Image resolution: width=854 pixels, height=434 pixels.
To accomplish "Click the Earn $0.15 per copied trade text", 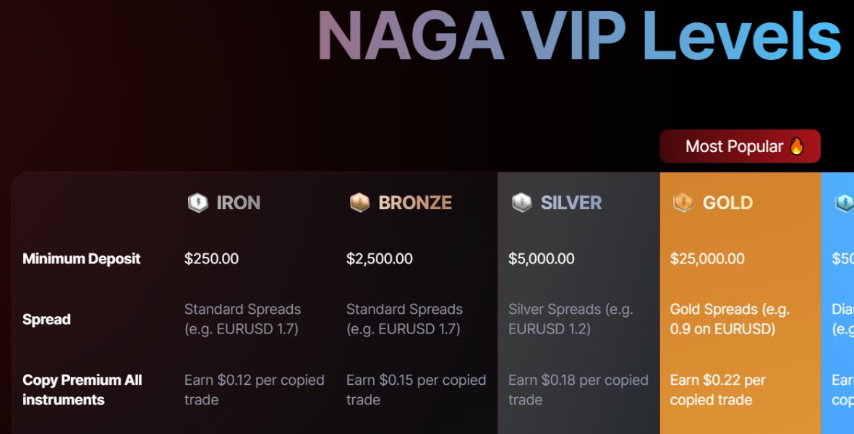I will (x=416, y=390).
